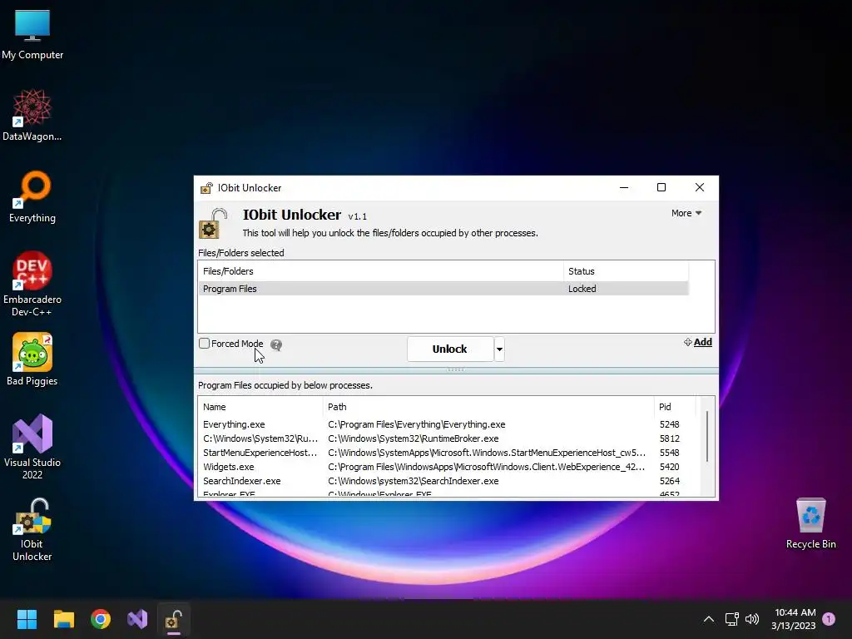Open Visual Studio from taskbar
852x639 pixels.
coord(137,619)
